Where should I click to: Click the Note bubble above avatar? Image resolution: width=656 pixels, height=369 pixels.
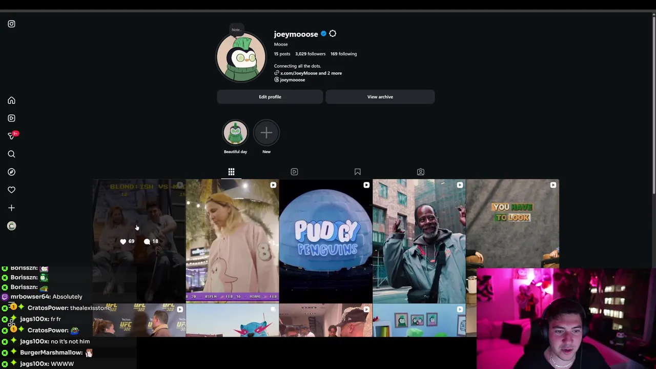click(236, 30)
